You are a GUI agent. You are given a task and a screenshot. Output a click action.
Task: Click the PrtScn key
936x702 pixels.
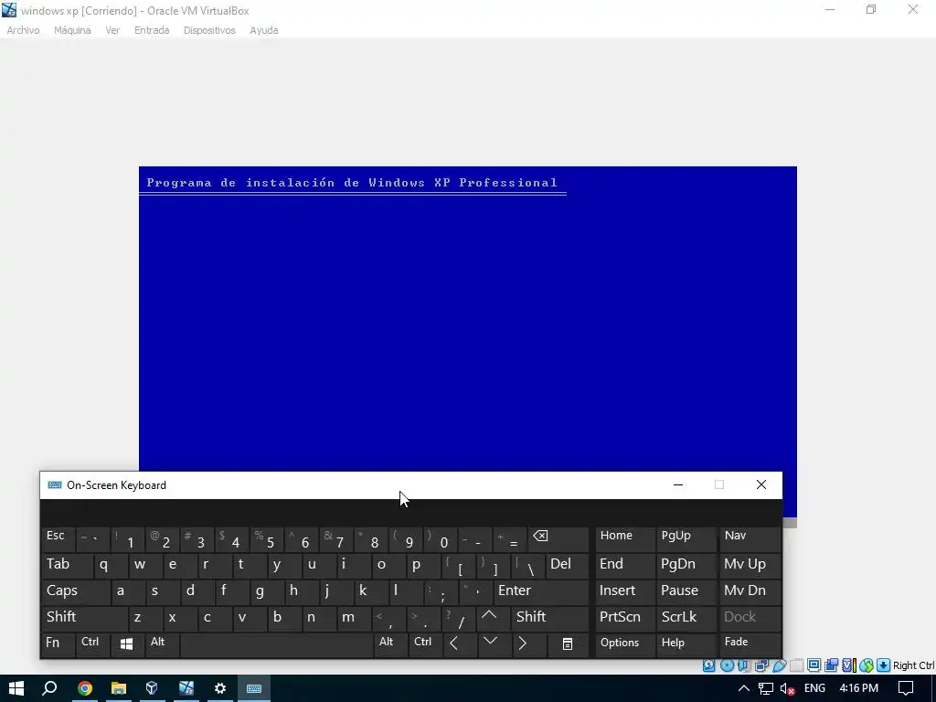pyautogui.click(x=625, y=618)
